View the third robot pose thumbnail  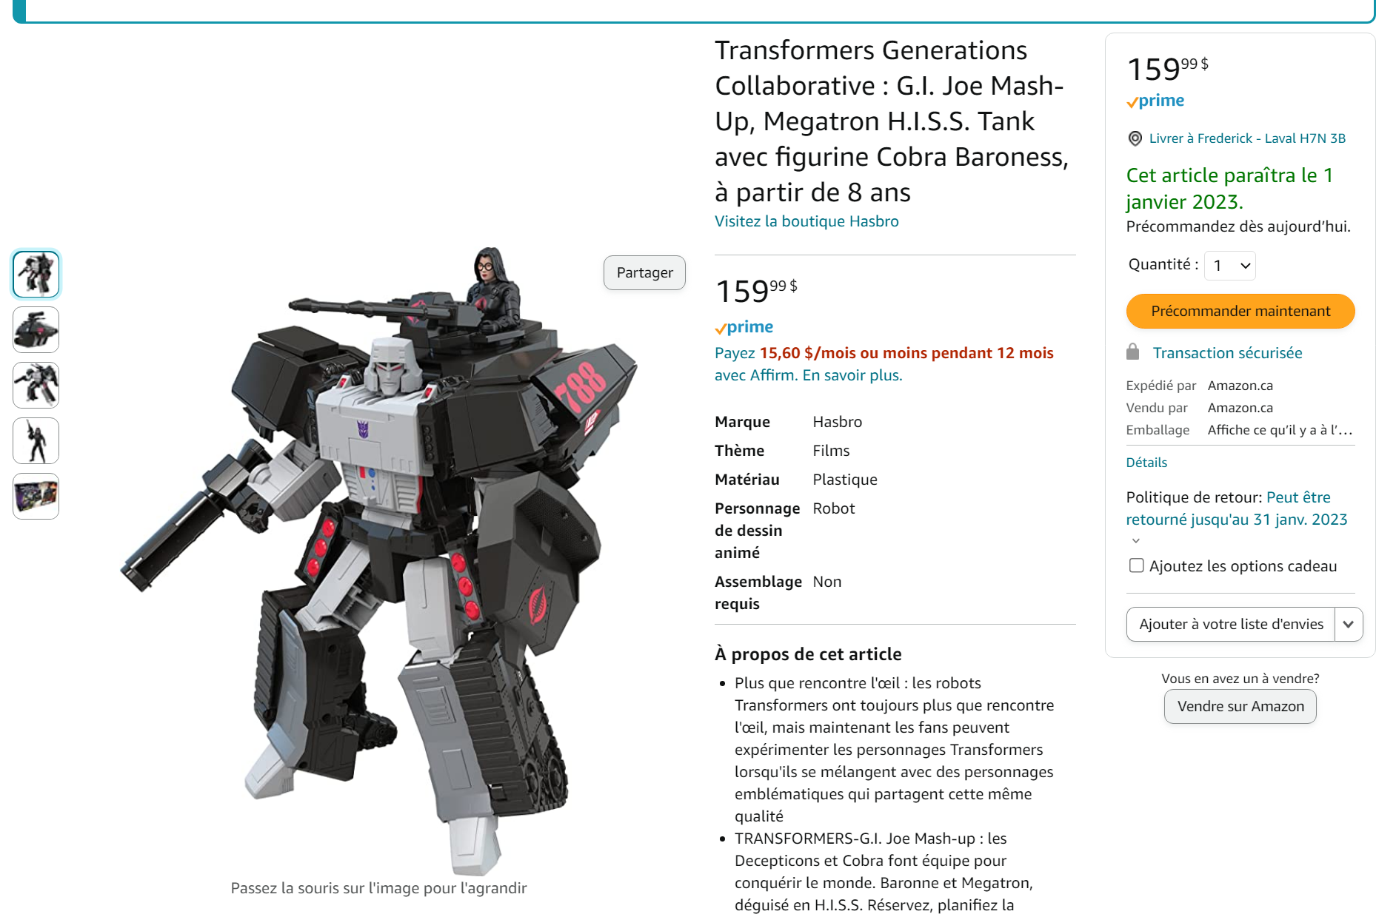pyautogui.click(x=36, y=386)
